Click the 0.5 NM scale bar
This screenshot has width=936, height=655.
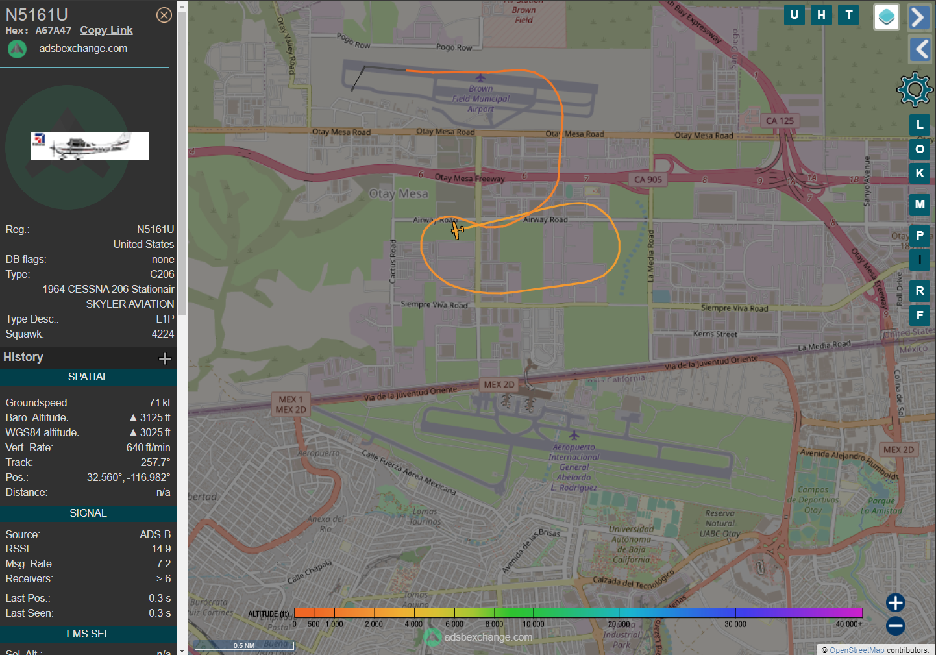244,645
